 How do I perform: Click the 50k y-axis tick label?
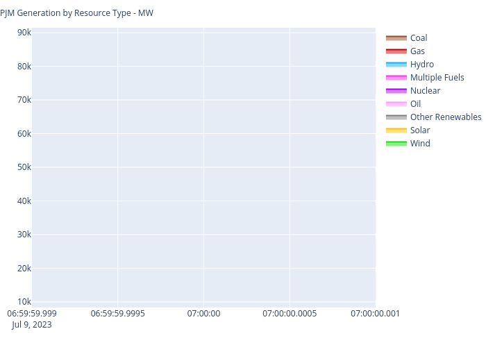24,167
